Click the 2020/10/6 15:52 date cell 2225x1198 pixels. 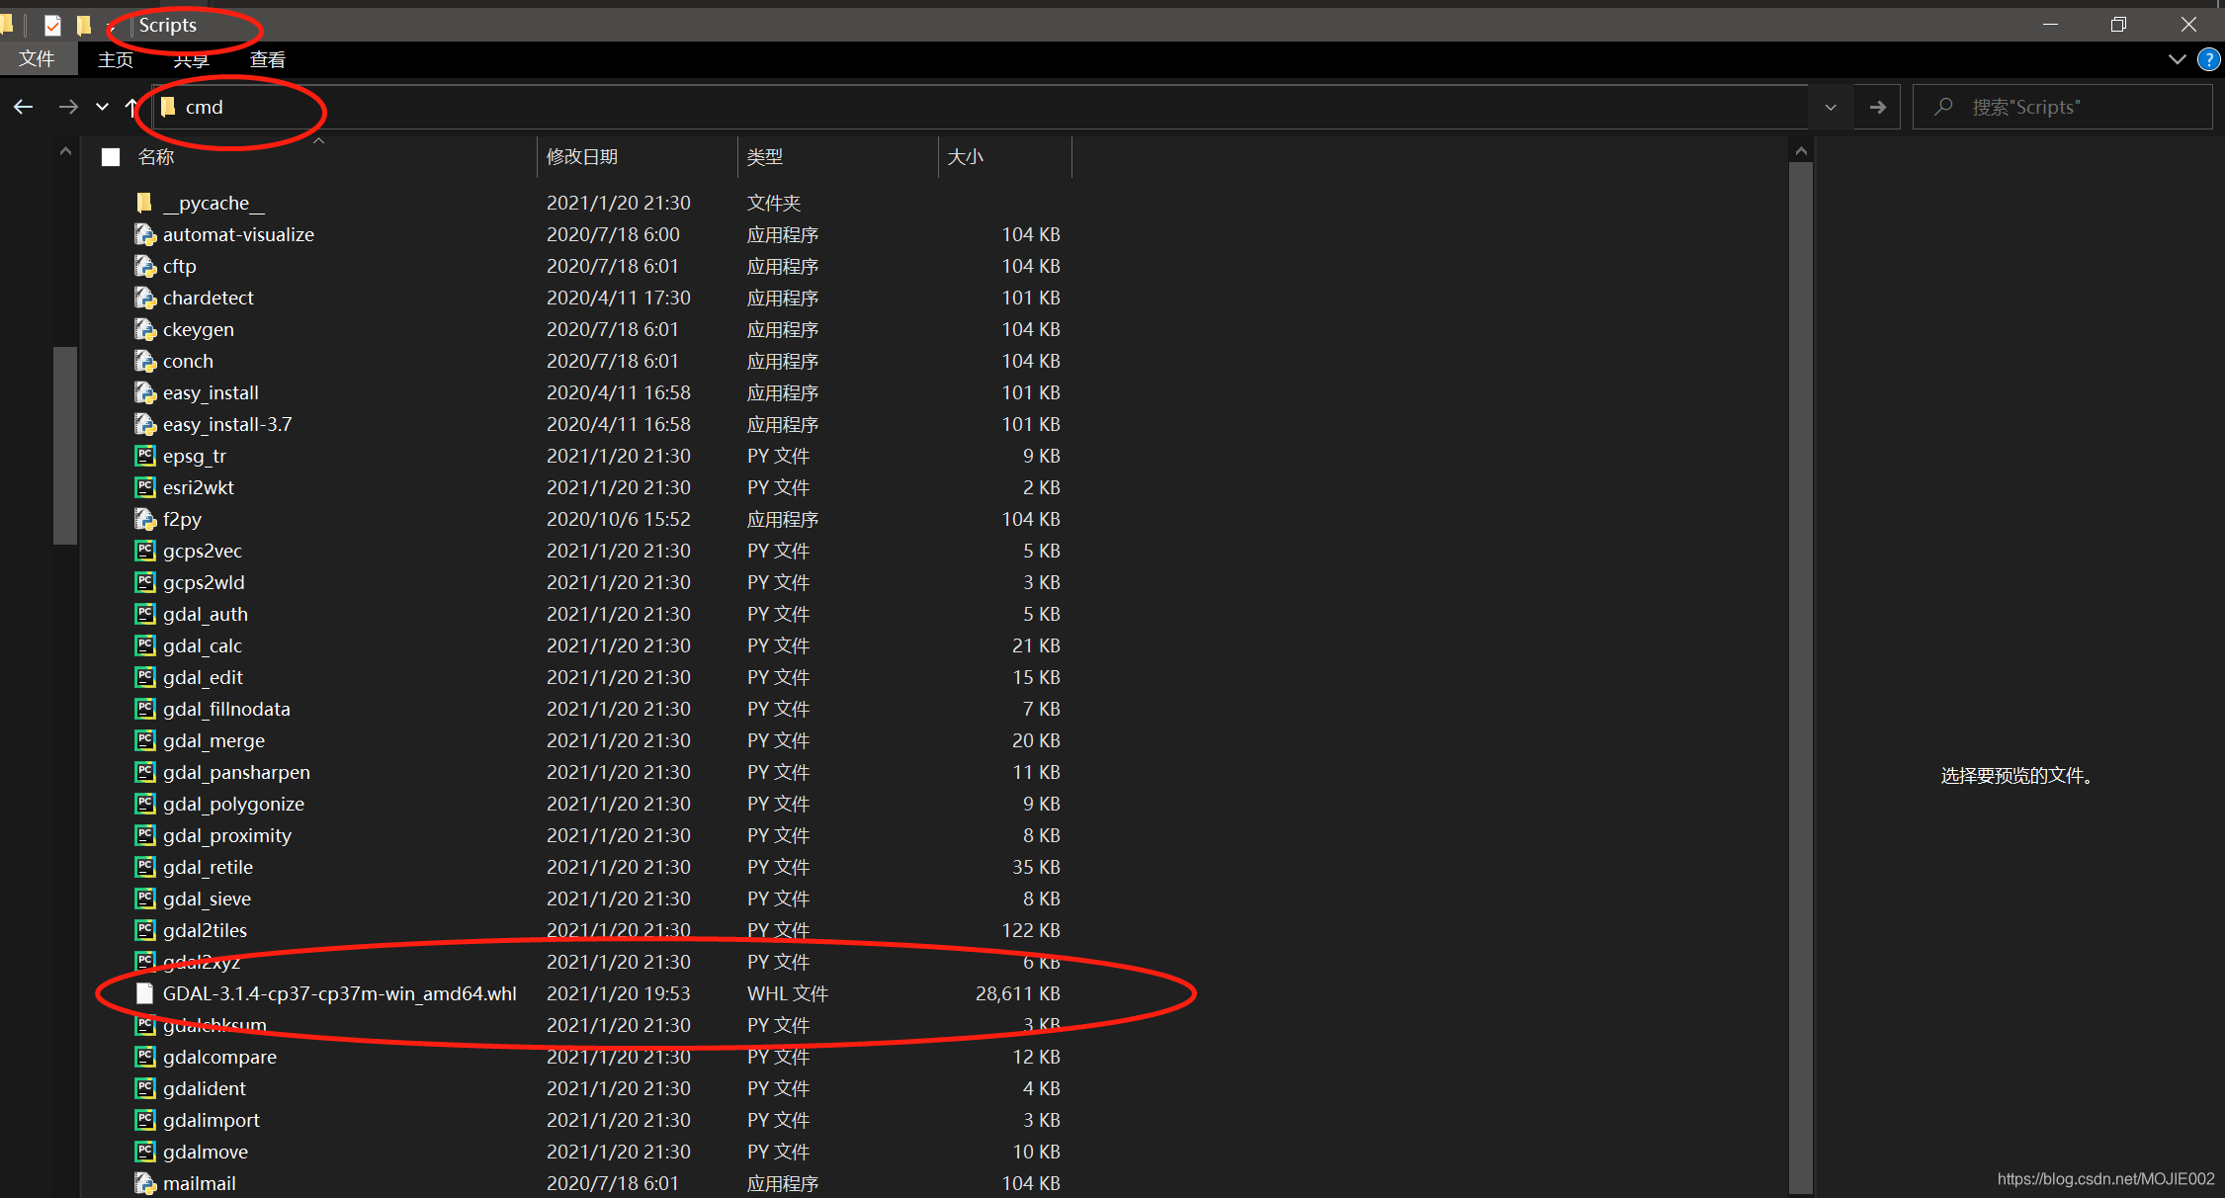coord(618,519)
